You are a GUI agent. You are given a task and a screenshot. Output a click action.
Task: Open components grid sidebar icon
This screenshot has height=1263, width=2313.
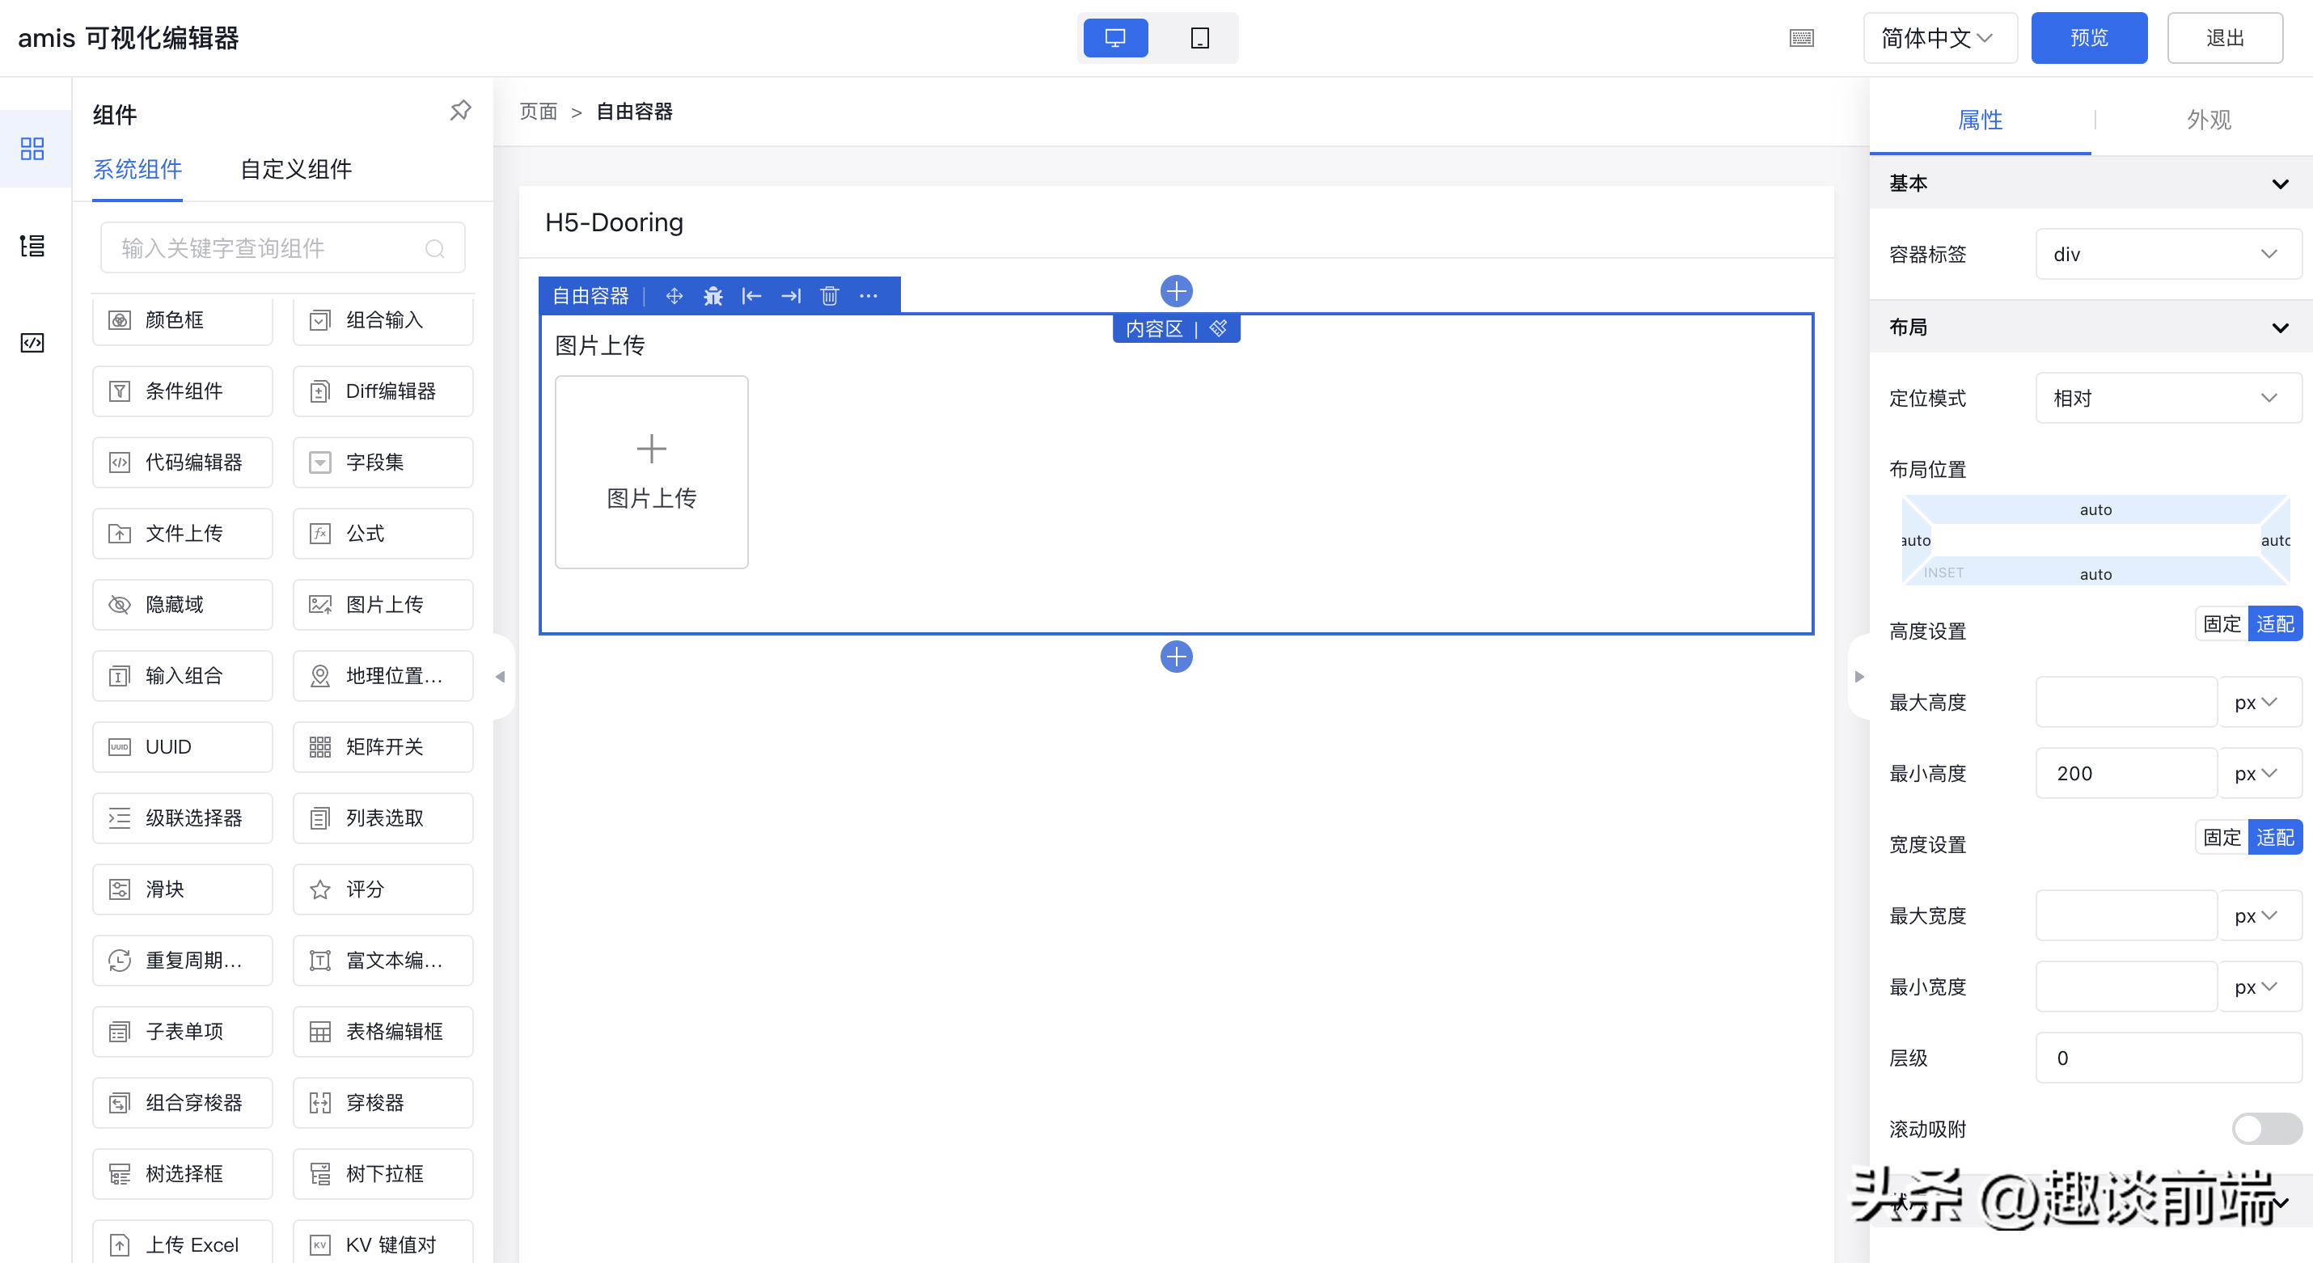32,149
